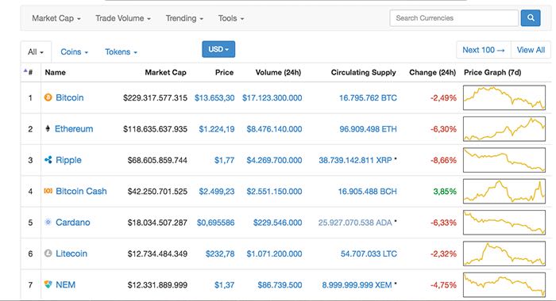Open the Bitcoin currency page link

click(x=70, y=97)
